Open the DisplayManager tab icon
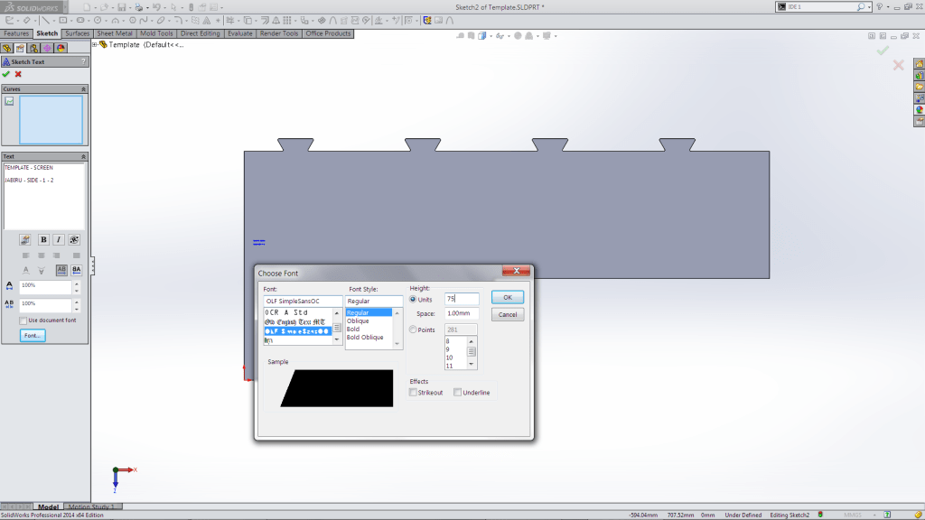Screen dimensions: 925x520 click(61, 48)
